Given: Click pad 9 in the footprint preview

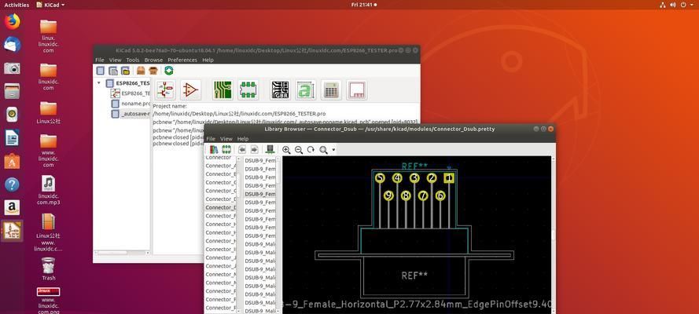Looking at the screenshot, I should (x=388, y=195).
